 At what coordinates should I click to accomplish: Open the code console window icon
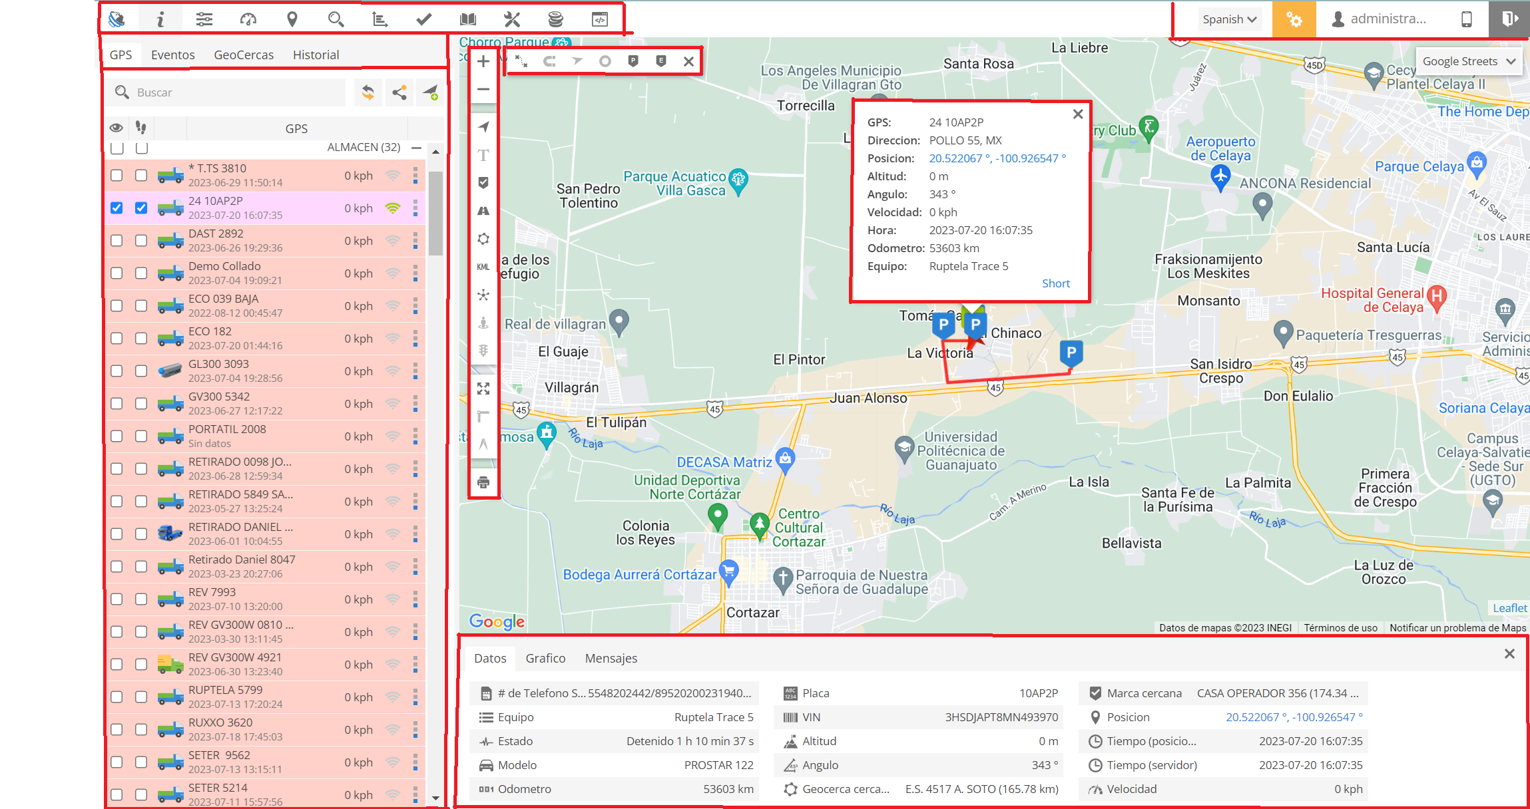600,19
